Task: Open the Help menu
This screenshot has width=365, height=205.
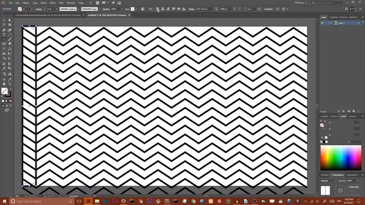Action: 81,3
